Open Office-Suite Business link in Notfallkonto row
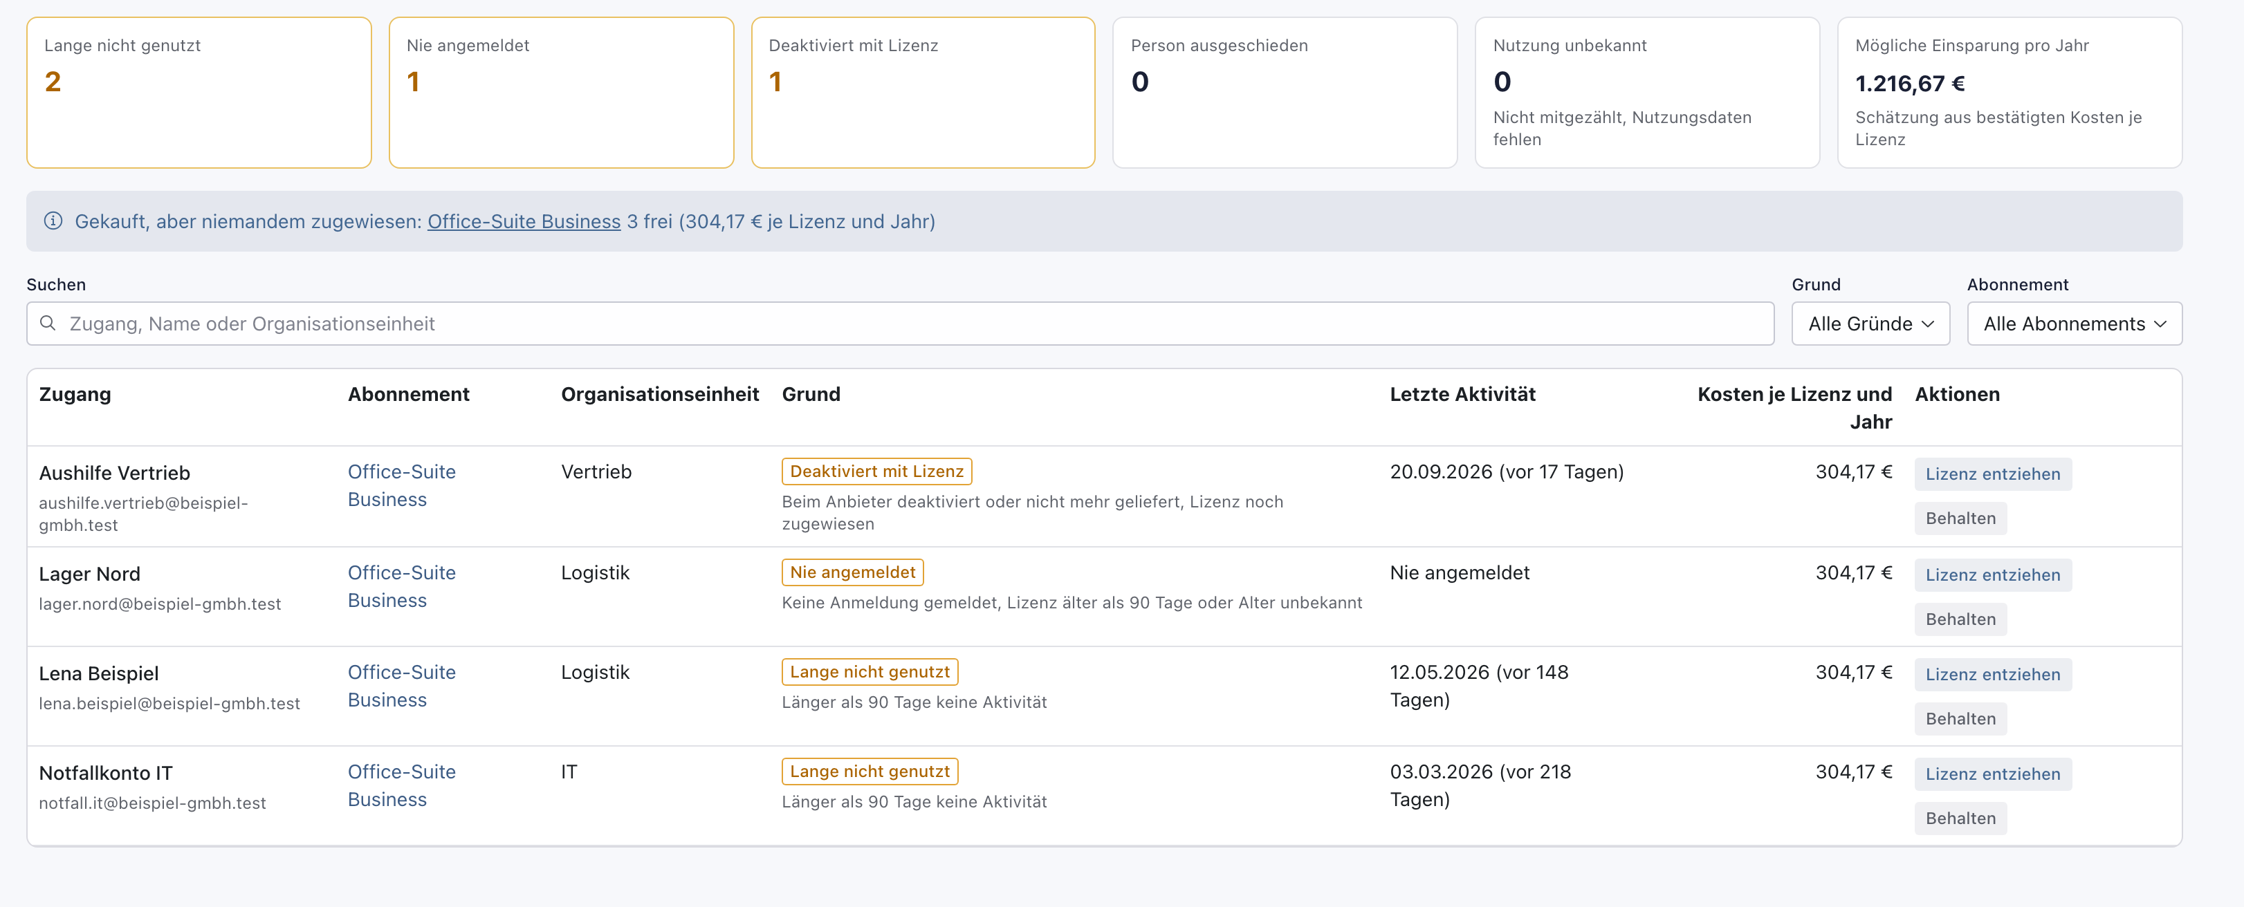This screenshot has width=2244, height=907. click(x=402, y=785)
